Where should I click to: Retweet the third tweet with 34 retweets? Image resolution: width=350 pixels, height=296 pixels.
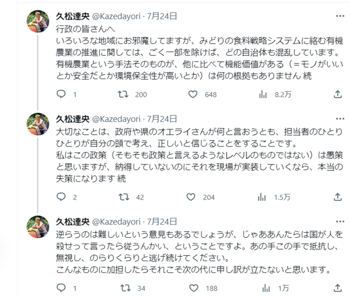pyautogui.click(x=125, y=288)
